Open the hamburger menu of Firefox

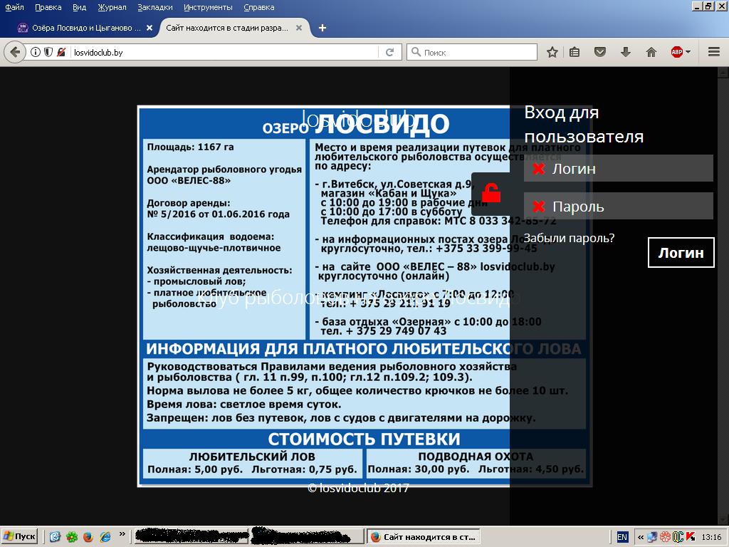(713, 52)
